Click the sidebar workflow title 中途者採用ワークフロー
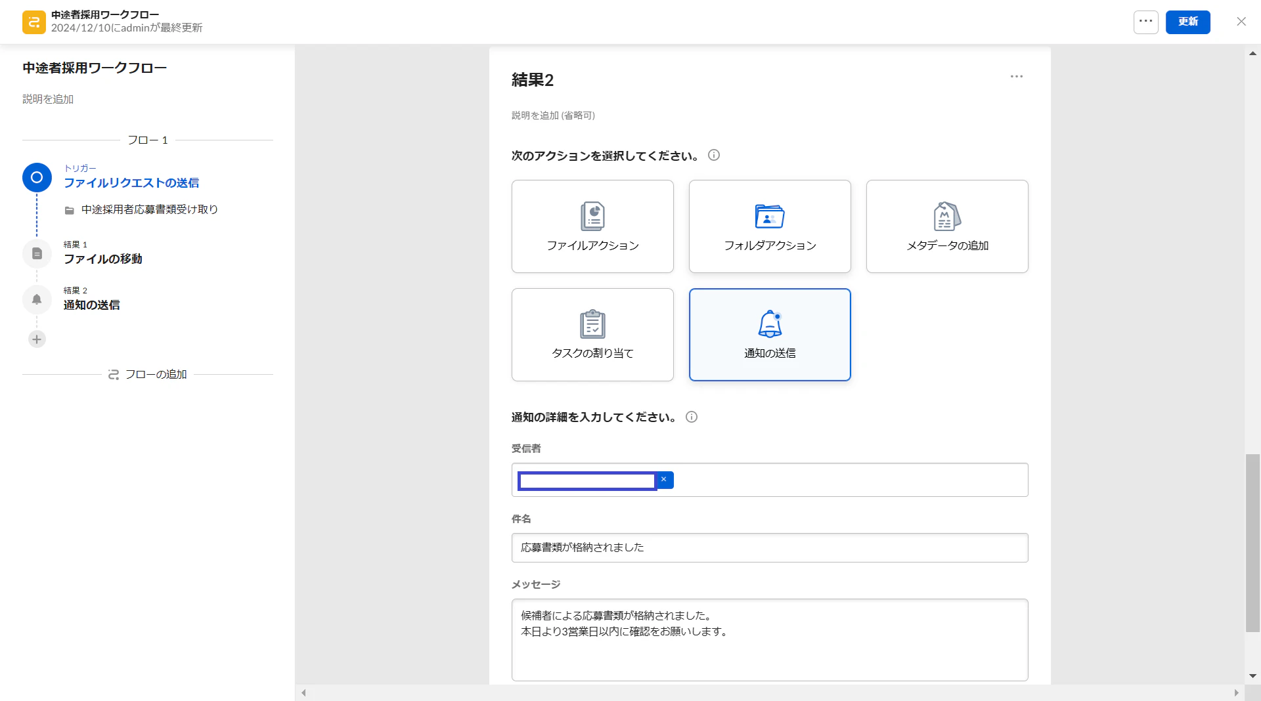1261x701 pixels. [95, 68]
